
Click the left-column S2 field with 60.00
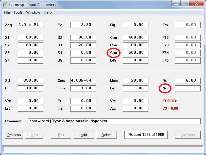coord(30,45)
